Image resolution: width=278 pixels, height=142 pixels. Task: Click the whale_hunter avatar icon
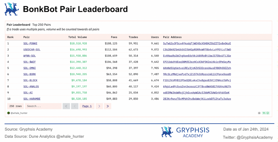[9, 113]
